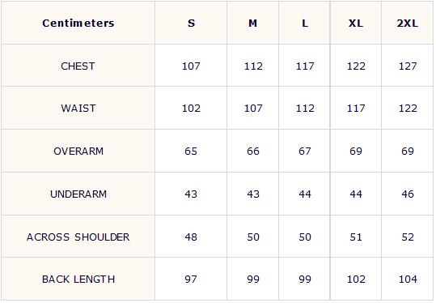
Task: Select the 2XL size column header
Action: tap(408, 23)
